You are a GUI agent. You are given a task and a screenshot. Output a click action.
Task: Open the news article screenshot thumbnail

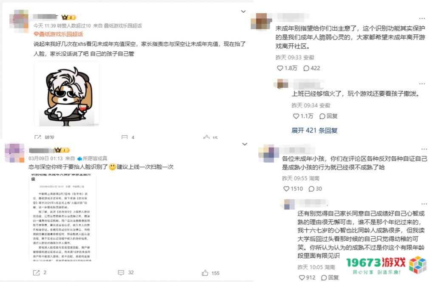point(63,217)
